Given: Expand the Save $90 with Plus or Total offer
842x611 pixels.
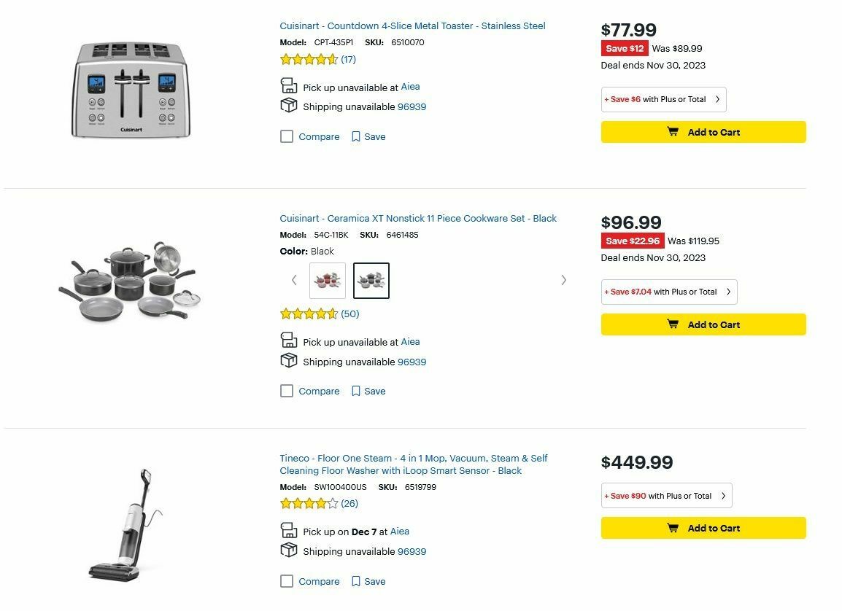Looking at the screenshot, I should tap(665, 495).
